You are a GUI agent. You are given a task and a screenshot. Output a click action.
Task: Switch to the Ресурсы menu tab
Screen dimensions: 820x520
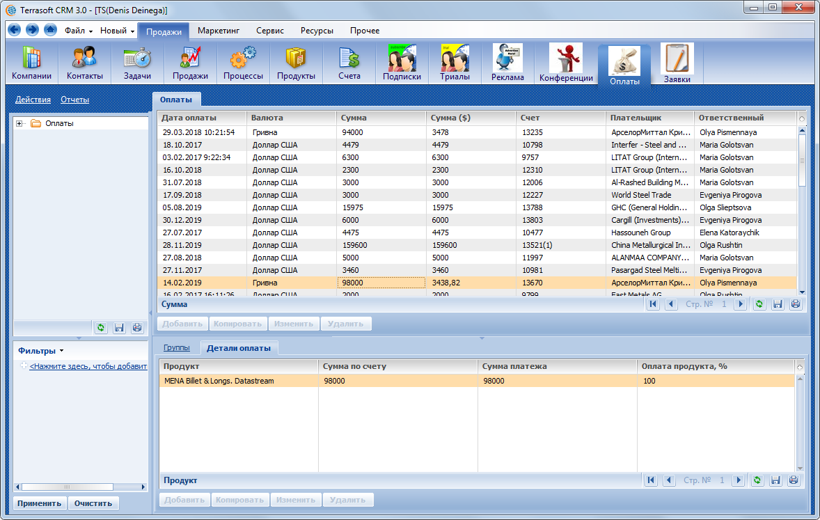point(317,31)
